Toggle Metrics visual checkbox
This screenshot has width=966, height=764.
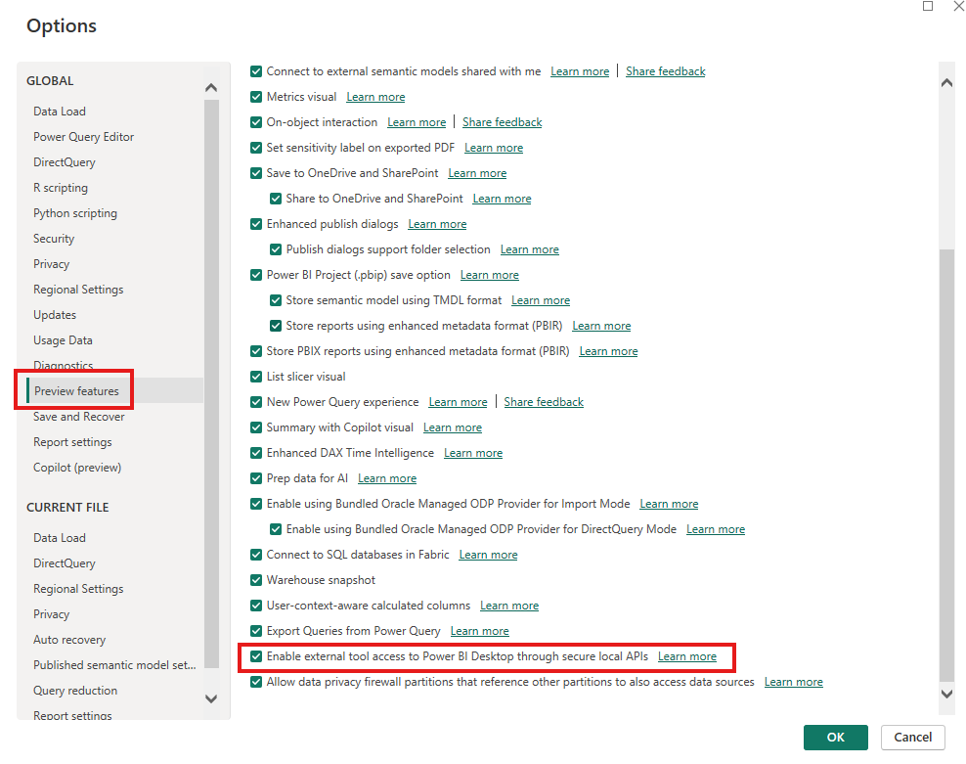tap(256, 97)
